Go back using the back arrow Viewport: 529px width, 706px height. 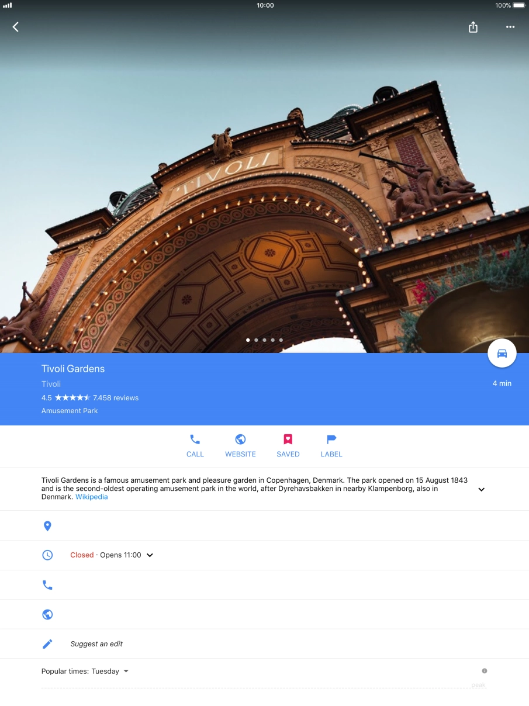15,27
